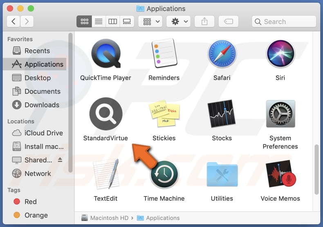
Task: Launch Safari from the Applications folder
Action: (222, 53)
